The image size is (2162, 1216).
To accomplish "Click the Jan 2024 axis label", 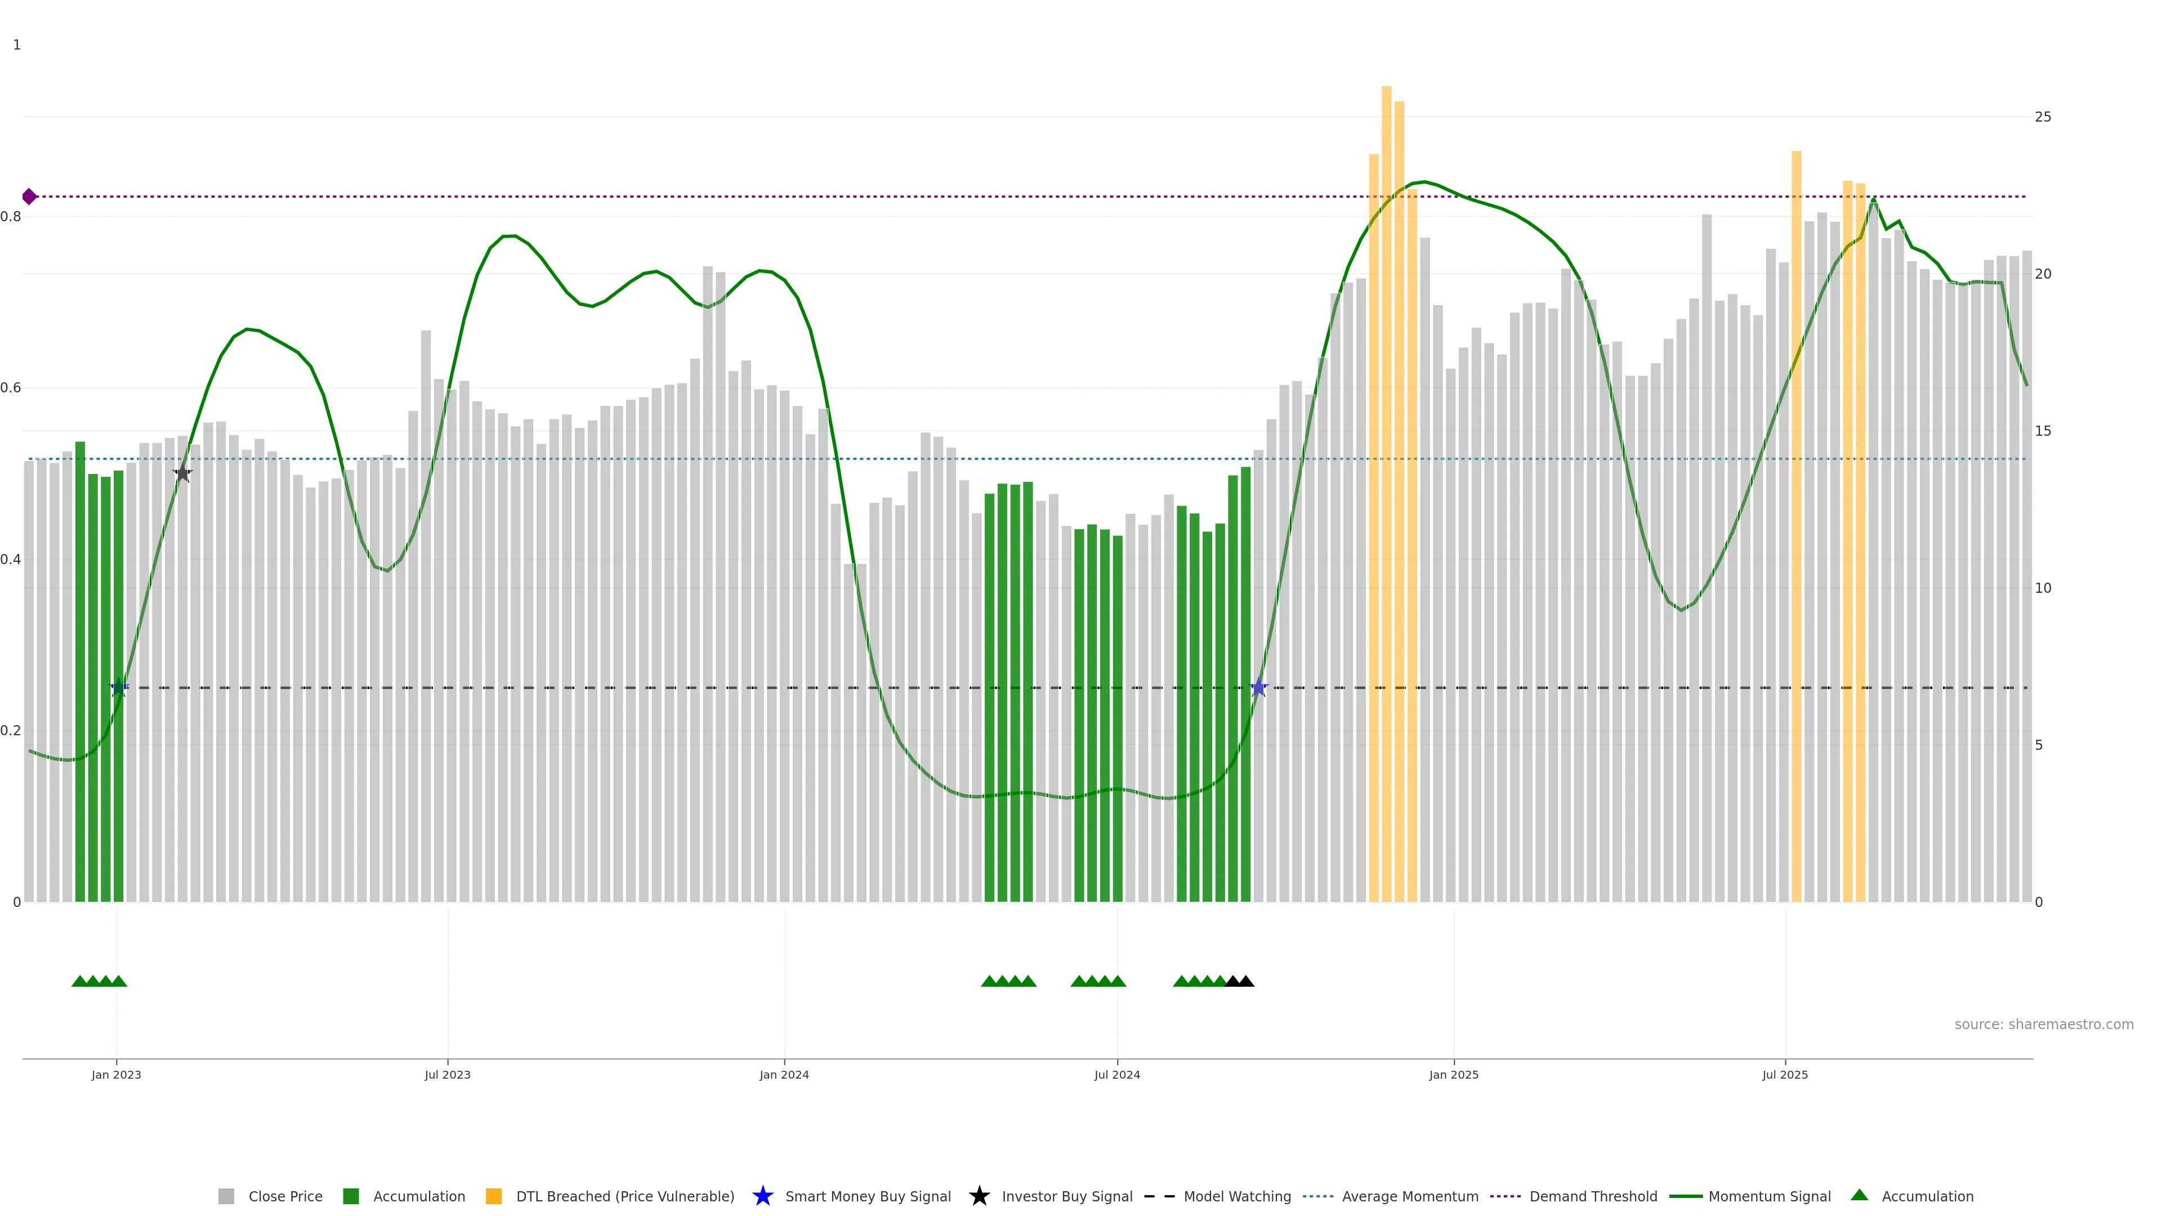I will (x=784, y=1074).
